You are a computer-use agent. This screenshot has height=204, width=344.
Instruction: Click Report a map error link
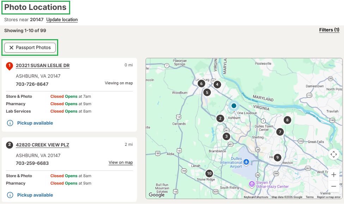(328, 197)
